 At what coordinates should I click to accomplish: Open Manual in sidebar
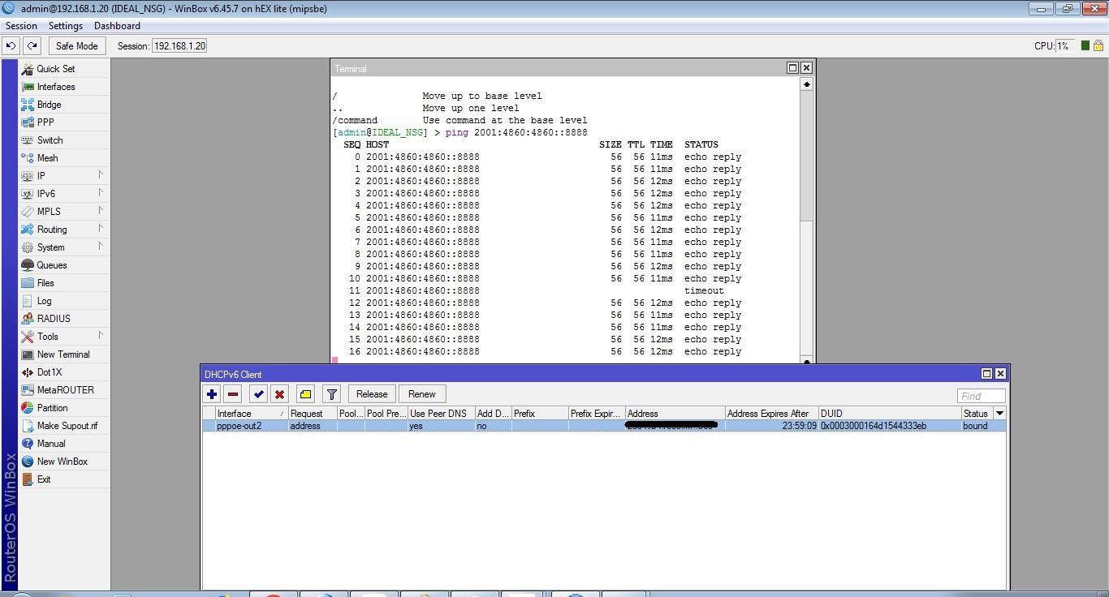click(50, 444)
